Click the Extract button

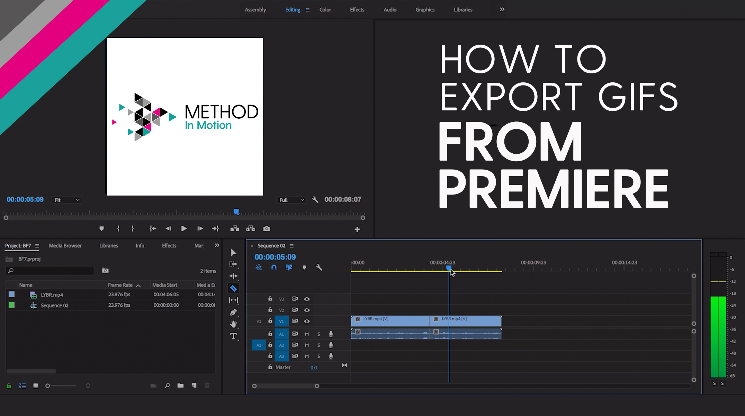pyautogui.click(x=251, y=228)
